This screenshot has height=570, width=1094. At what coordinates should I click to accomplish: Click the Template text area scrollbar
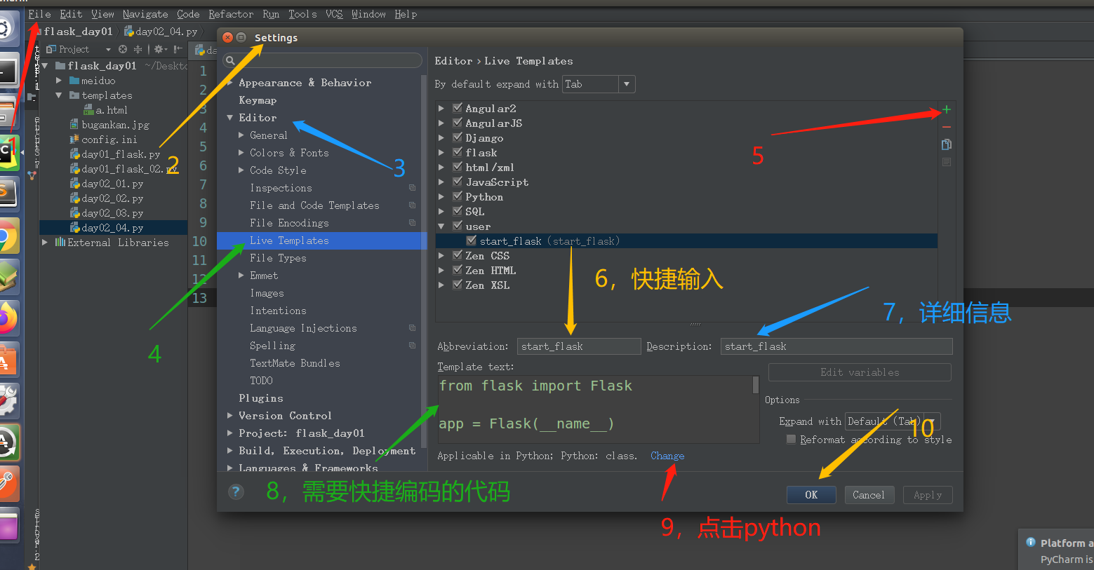[x=756, y=384]
